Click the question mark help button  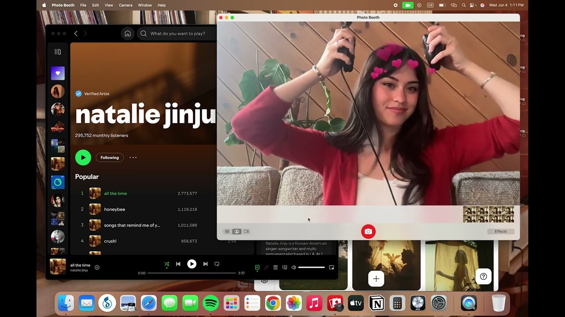[484, 276]
